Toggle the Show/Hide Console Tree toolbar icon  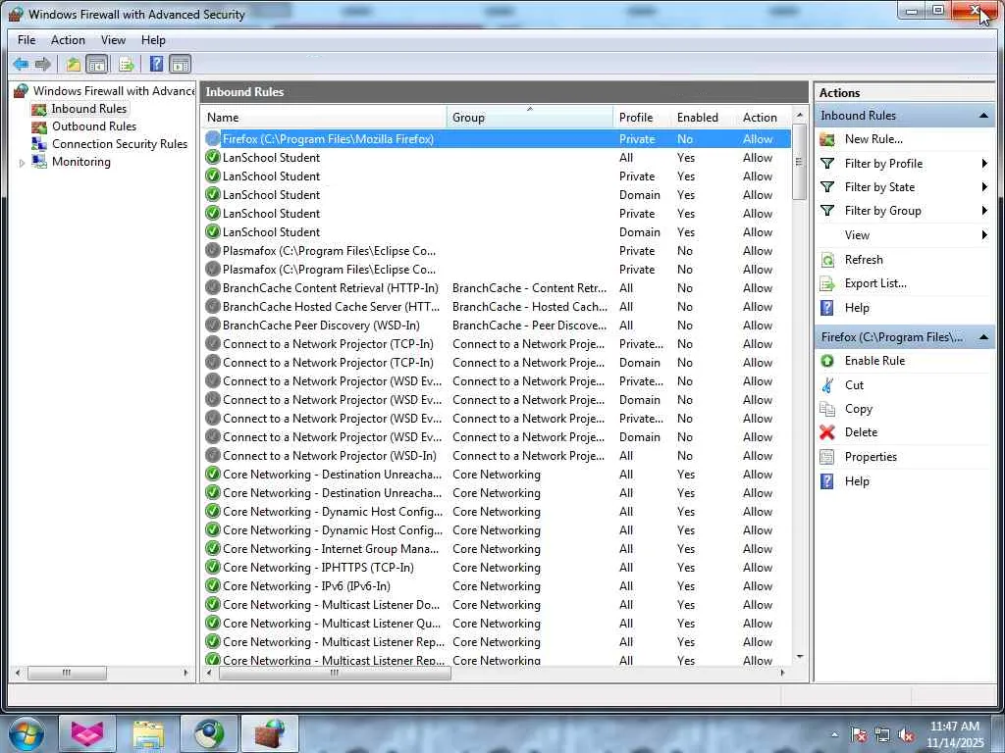[x=97, y=64]
